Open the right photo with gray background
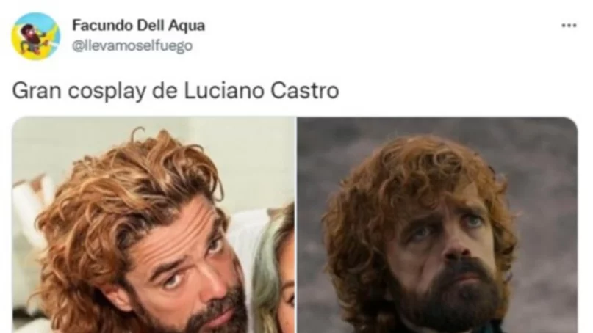The width and height of the screenshot is (593, 333). (437, 225)
